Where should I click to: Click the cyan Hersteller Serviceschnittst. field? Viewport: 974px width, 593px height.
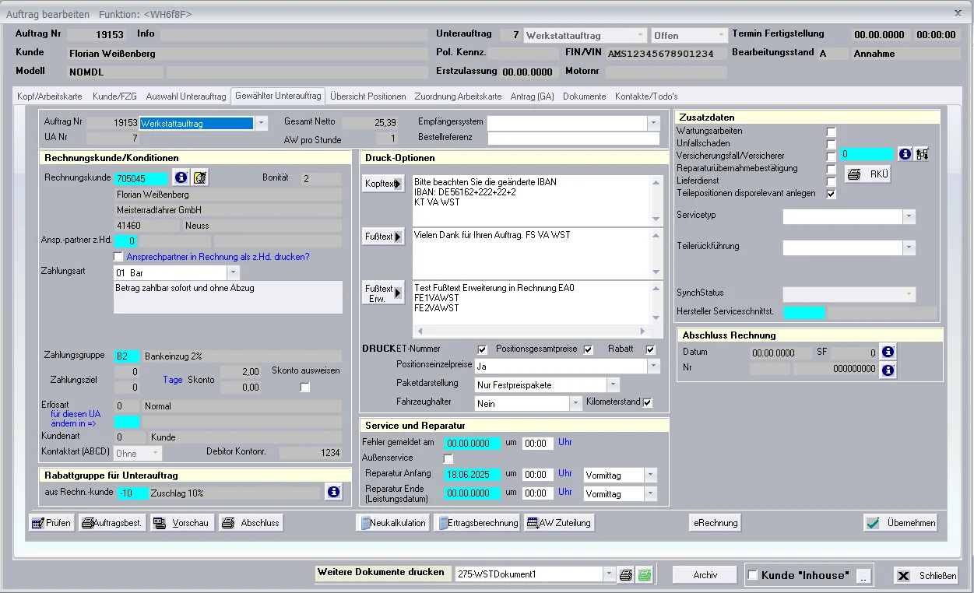coord(803,313)
